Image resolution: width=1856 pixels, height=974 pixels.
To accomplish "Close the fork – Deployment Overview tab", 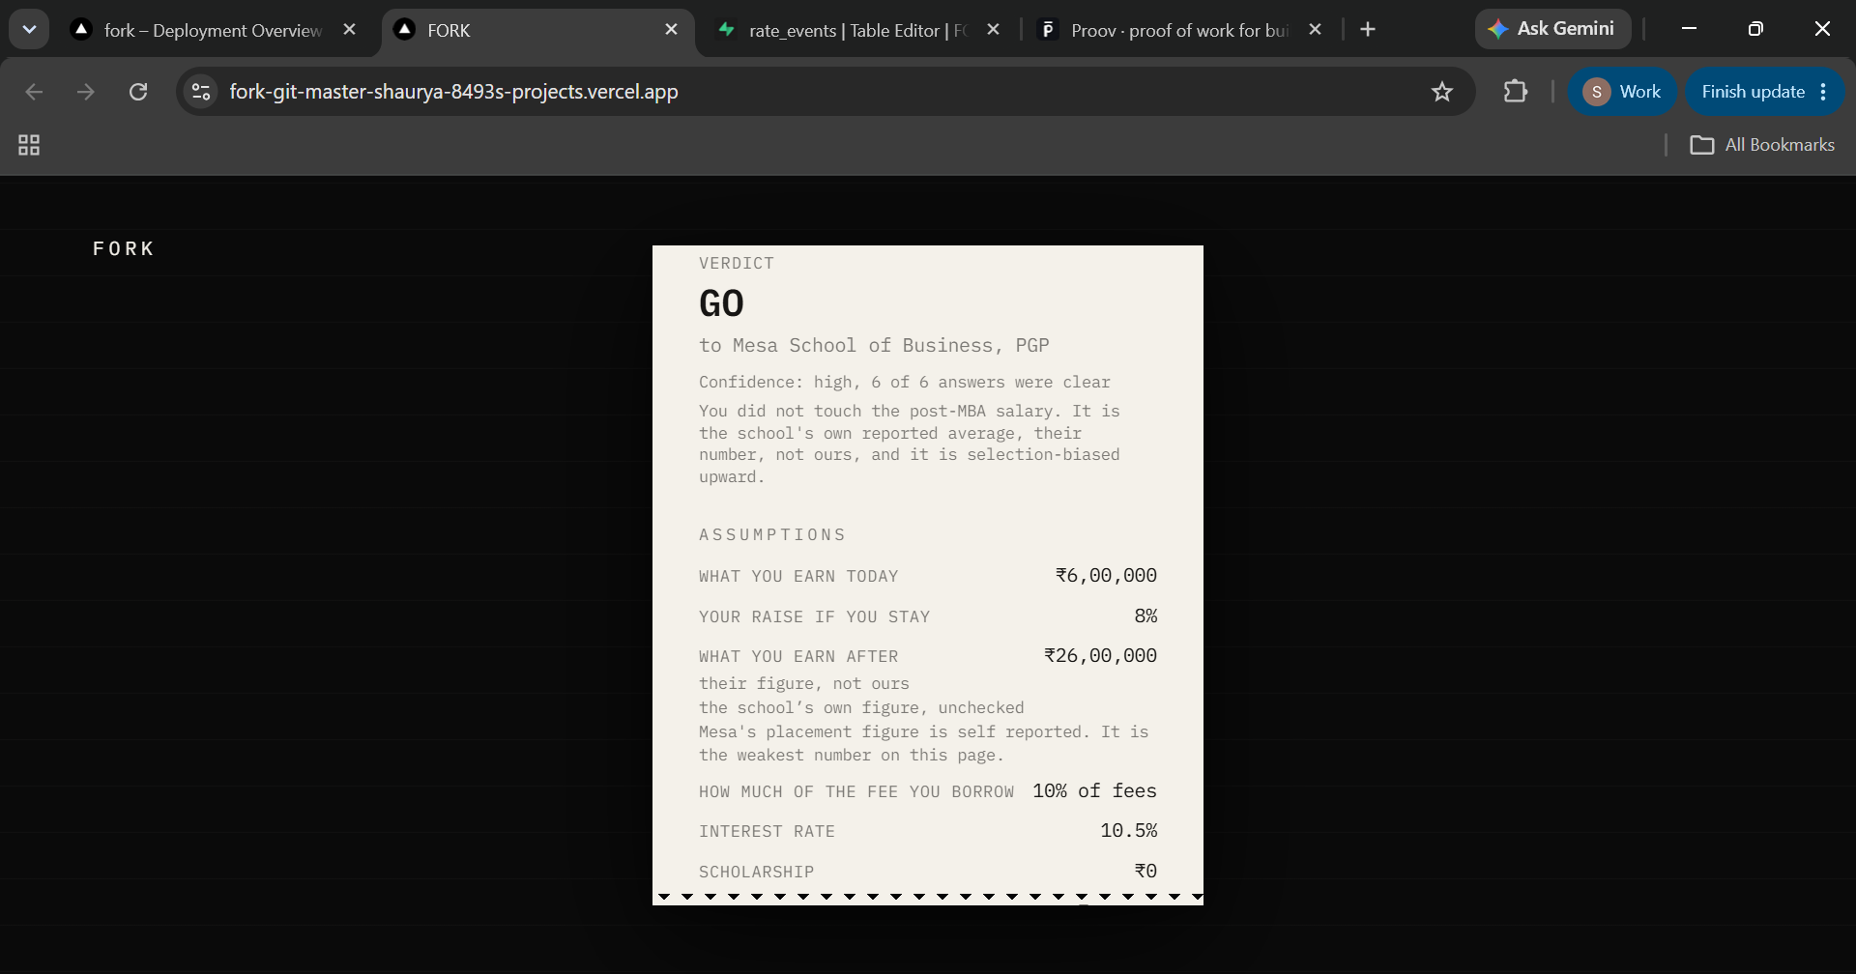I will 350,30.
